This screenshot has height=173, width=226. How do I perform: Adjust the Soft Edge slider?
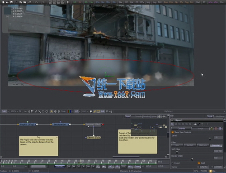(x=177, y=152)
